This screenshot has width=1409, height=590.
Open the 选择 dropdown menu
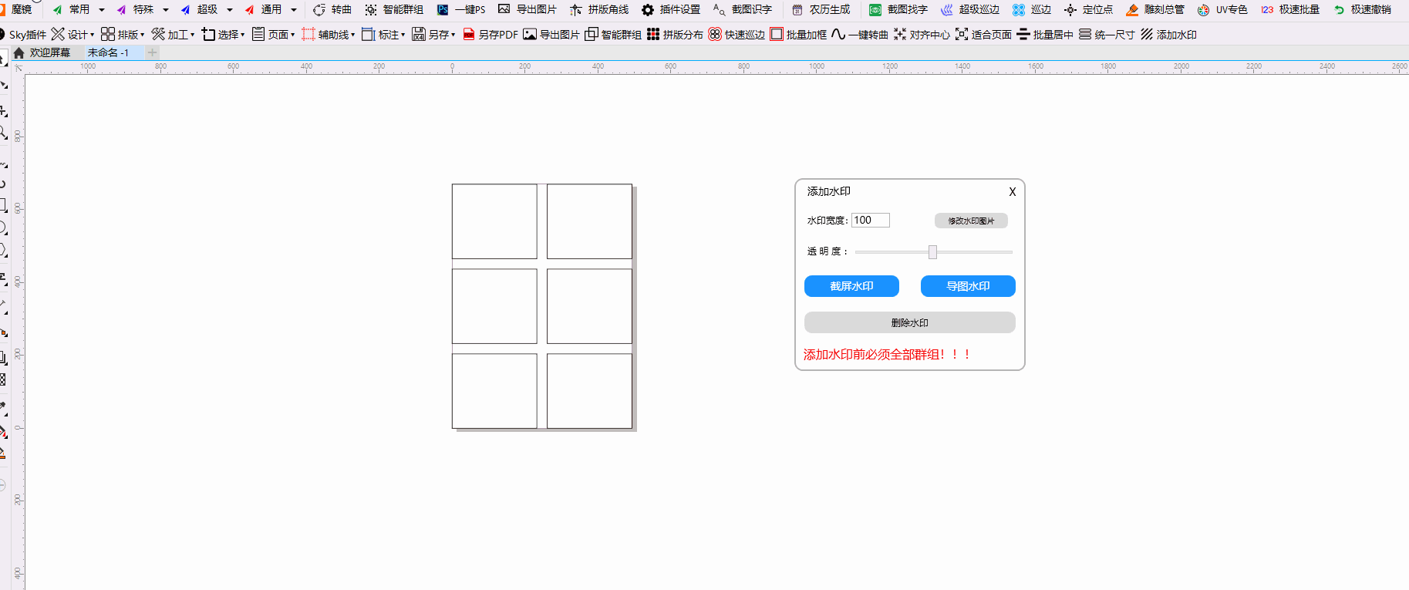(x=223, y=35)
